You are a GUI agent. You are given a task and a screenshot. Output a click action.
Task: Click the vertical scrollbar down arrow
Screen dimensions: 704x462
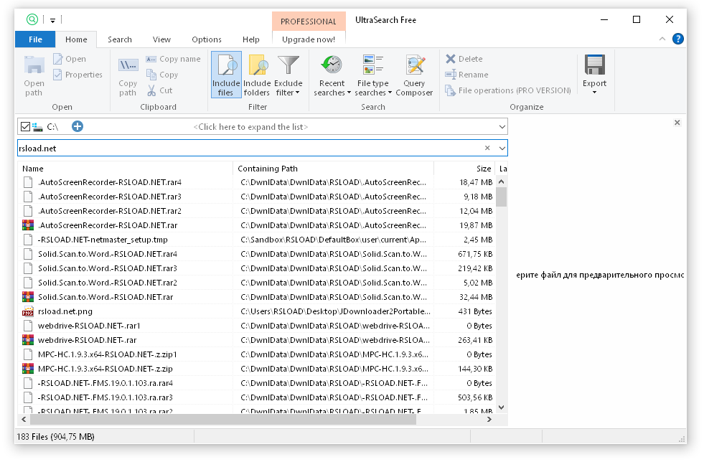[502, 407]
